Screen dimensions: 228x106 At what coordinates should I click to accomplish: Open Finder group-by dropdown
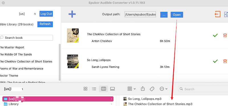point(132,89)
